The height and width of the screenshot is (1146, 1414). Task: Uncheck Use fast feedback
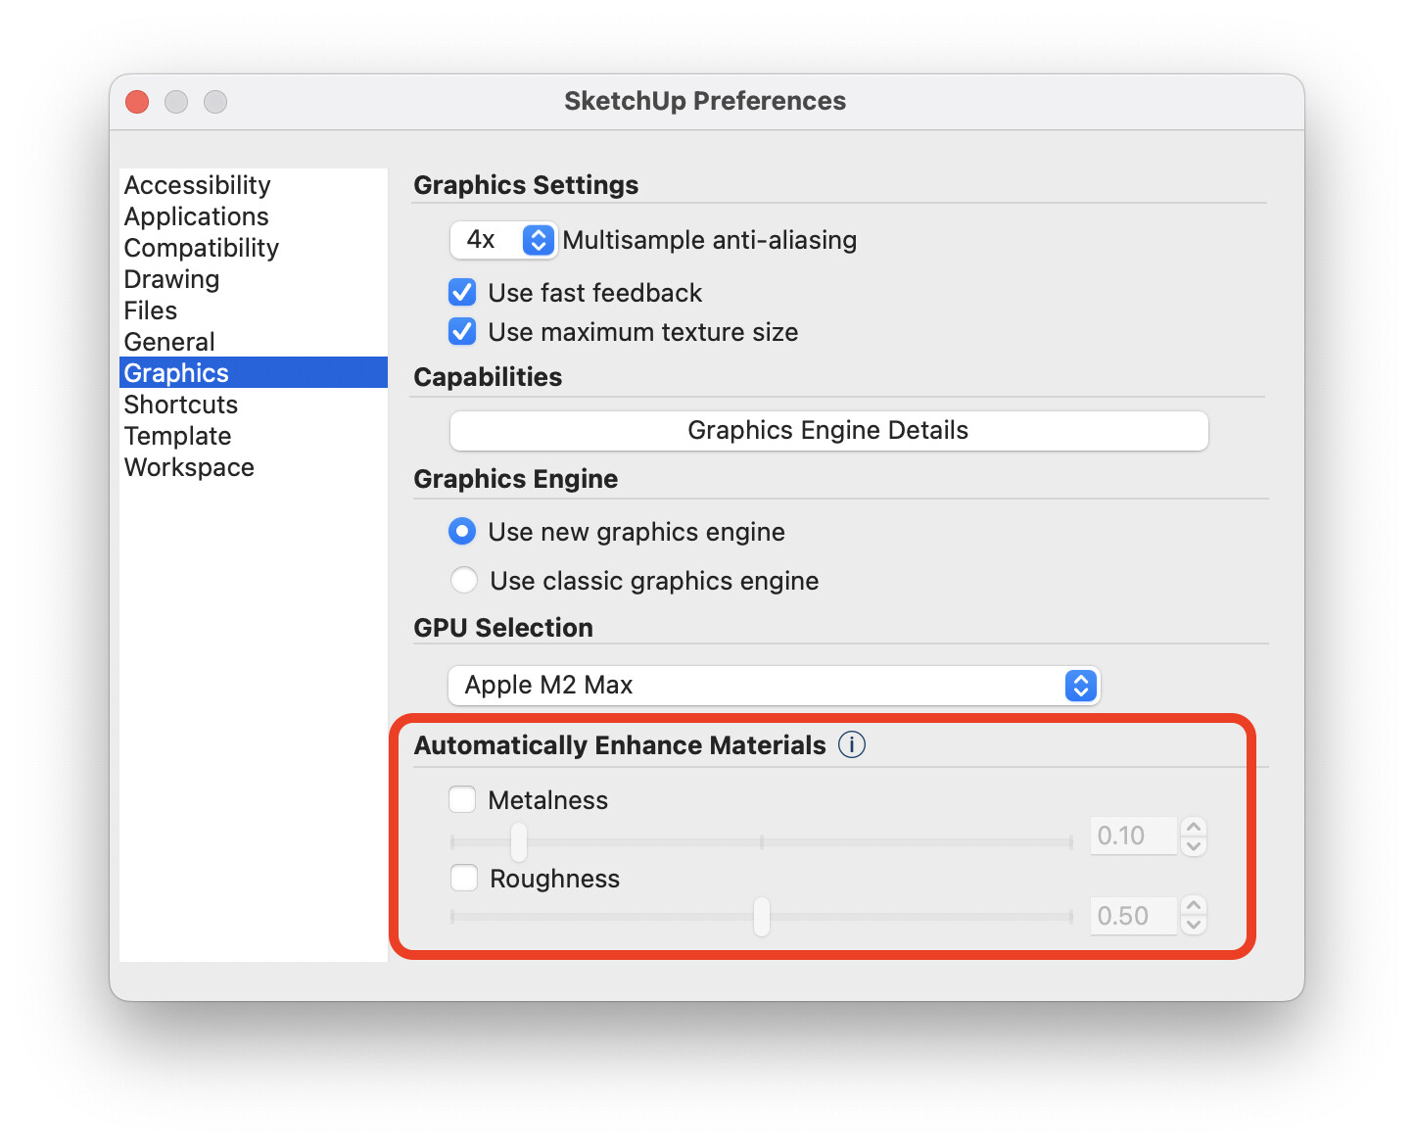click(x=462, y=293)
